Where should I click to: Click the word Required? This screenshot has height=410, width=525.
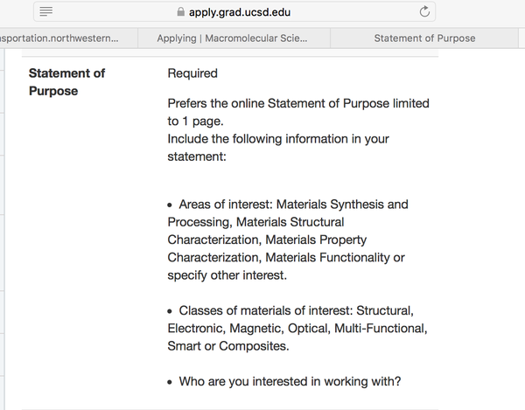pyautogui.click(x=192, y=73)
